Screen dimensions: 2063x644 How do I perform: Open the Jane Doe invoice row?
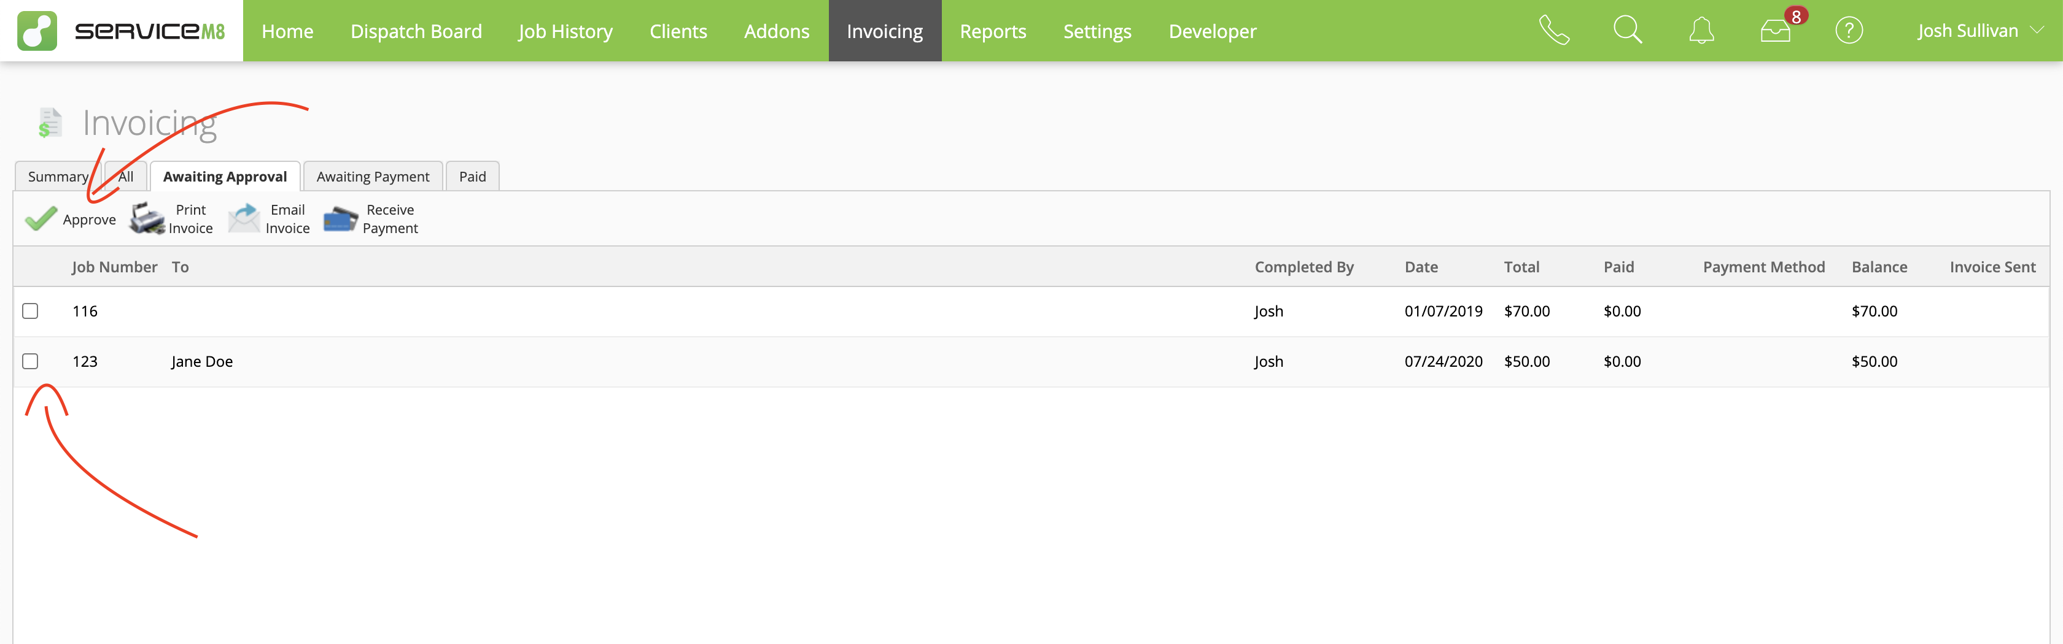click(x=202, y=361)
